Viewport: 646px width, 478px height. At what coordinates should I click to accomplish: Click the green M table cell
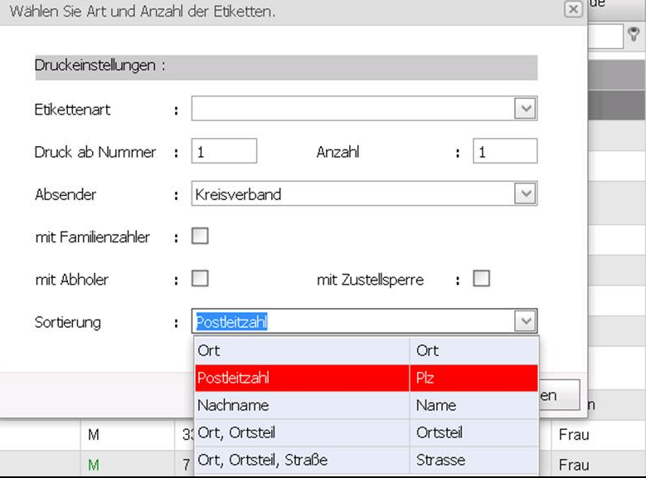[x=94, y=465]
